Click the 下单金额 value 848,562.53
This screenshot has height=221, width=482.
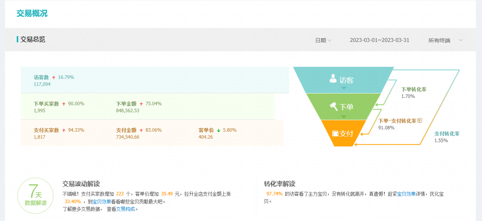[128, 111]
